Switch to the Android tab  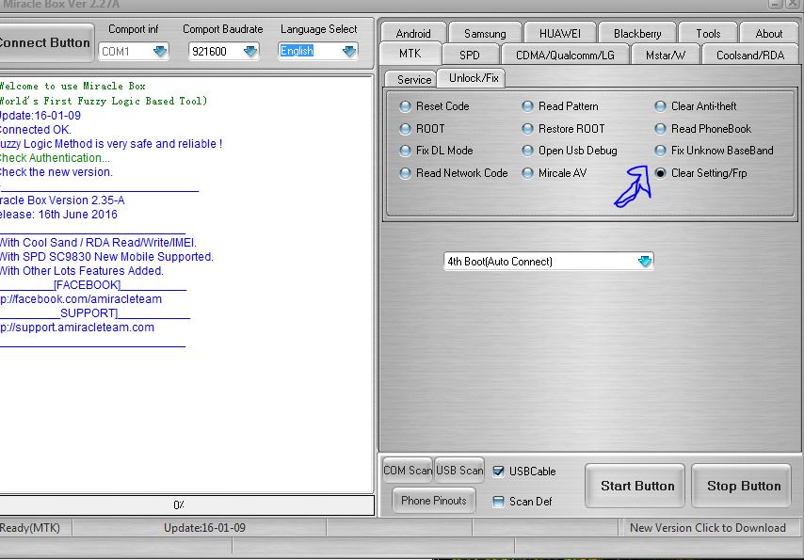tap(413, 33)
